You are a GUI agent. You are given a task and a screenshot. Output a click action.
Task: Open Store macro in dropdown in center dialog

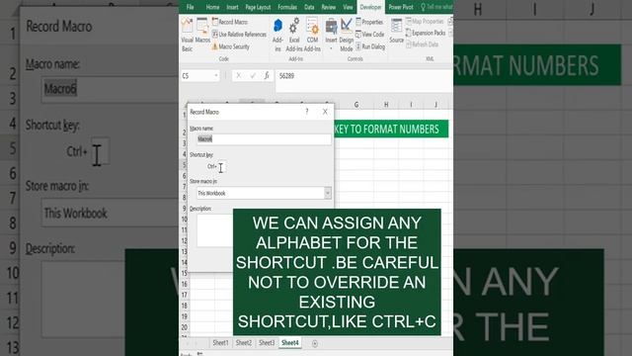pos(327,193)
